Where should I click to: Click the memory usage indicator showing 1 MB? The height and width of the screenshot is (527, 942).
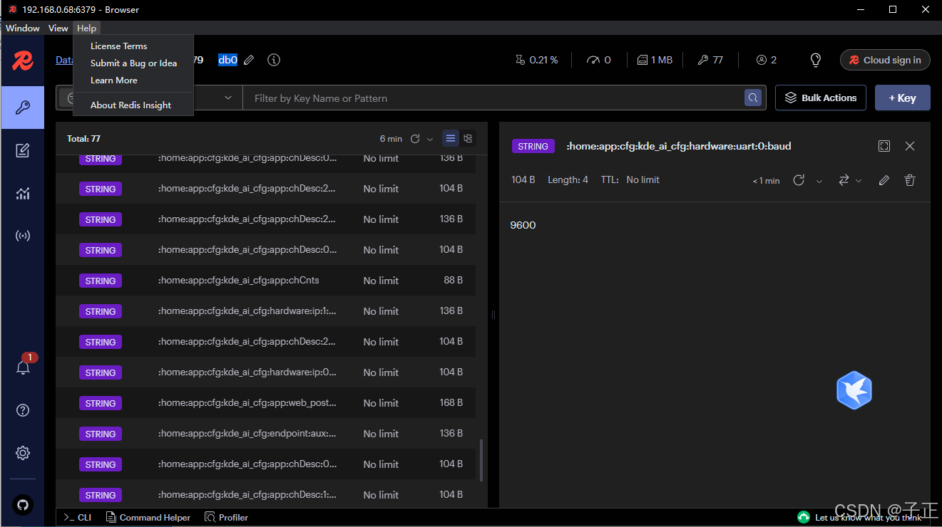tap(655, 61)
